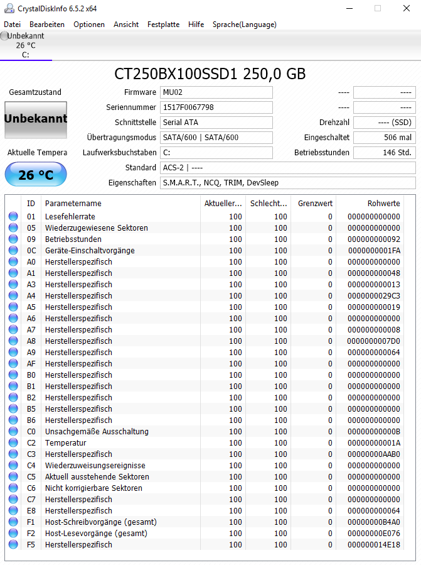Click status icon for attribute A8
Screen dimensions: 421x565
pos(13,341)
